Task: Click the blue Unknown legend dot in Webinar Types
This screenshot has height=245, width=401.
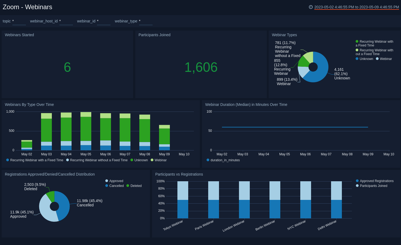Action: (358, 59)
